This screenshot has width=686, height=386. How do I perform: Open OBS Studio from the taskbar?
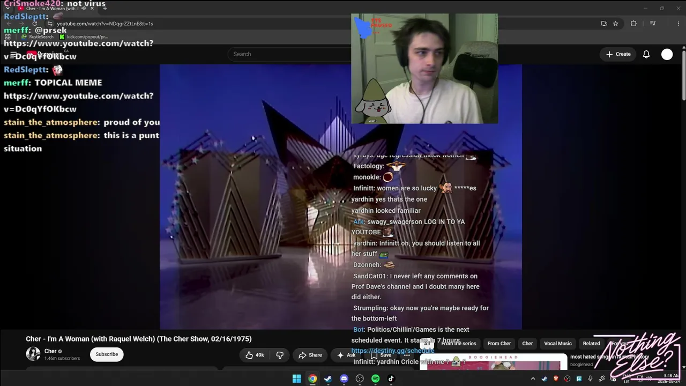click(x=360, y=378)
